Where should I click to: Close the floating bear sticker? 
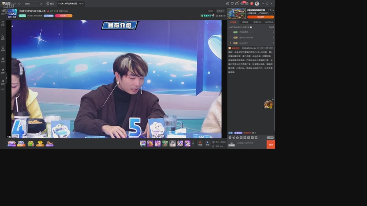(x=273, y=99)
